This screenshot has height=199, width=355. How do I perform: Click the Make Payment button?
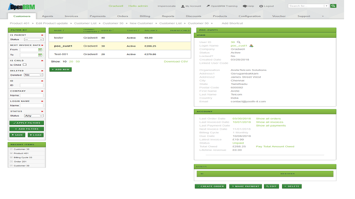pyautogui.click(x=246, y=186)
